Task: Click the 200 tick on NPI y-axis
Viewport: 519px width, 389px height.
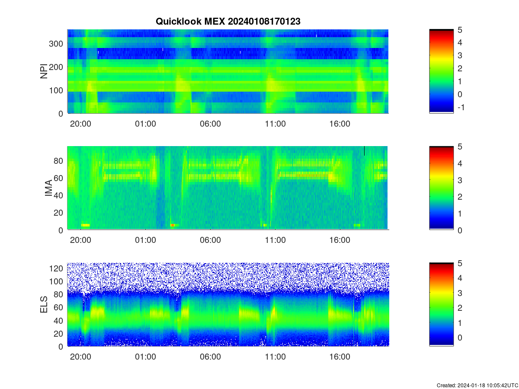Action: pyautogui.click(x=56, y=67)
